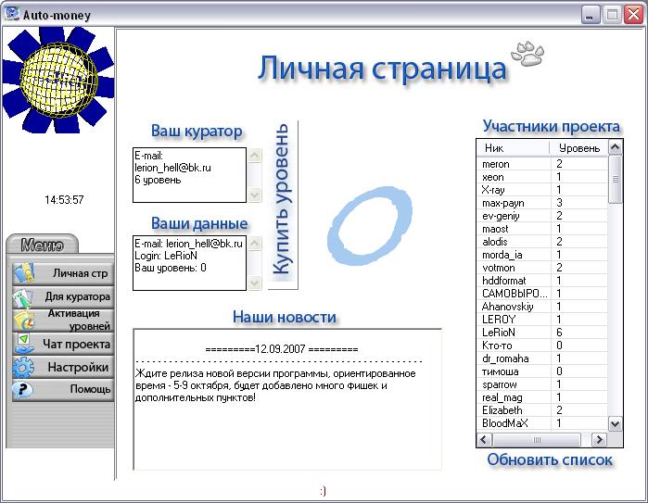This screenshot has height=503, width=648.
Task: Sort participants by Ник column header
Action: point(514,148)
